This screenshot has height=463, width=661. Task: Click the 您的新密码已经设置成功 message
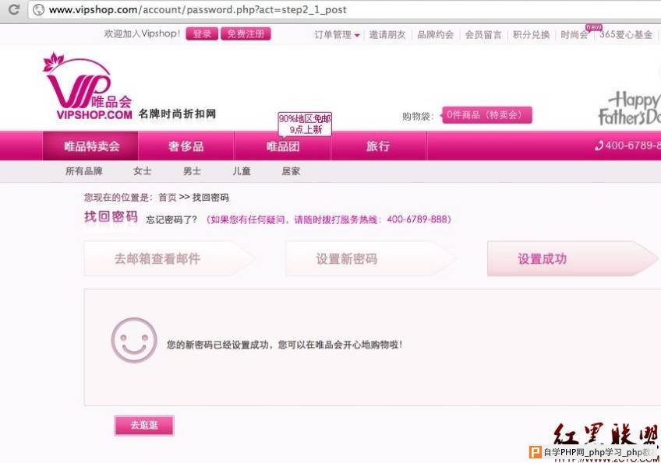click(285, 345)
